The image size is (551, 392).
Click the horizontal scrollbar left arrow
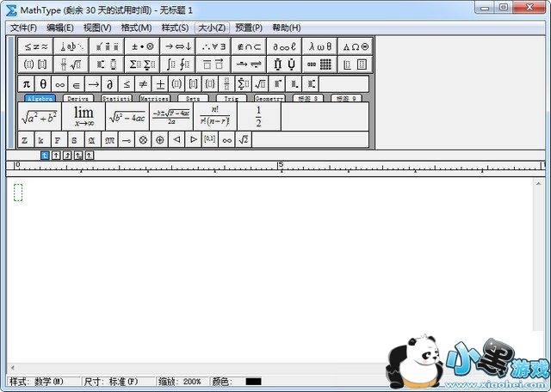click(x=13, y=368)
